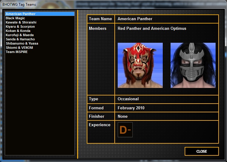The width and height of the screenshot is (227, 162).
Task: Click the members text Red Panther and American Optimus
Action: coord(152,29)
